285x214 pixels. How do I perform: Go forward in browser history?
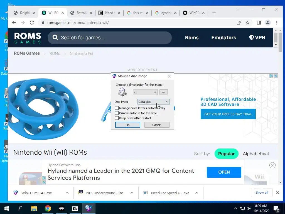click(23, 23)
